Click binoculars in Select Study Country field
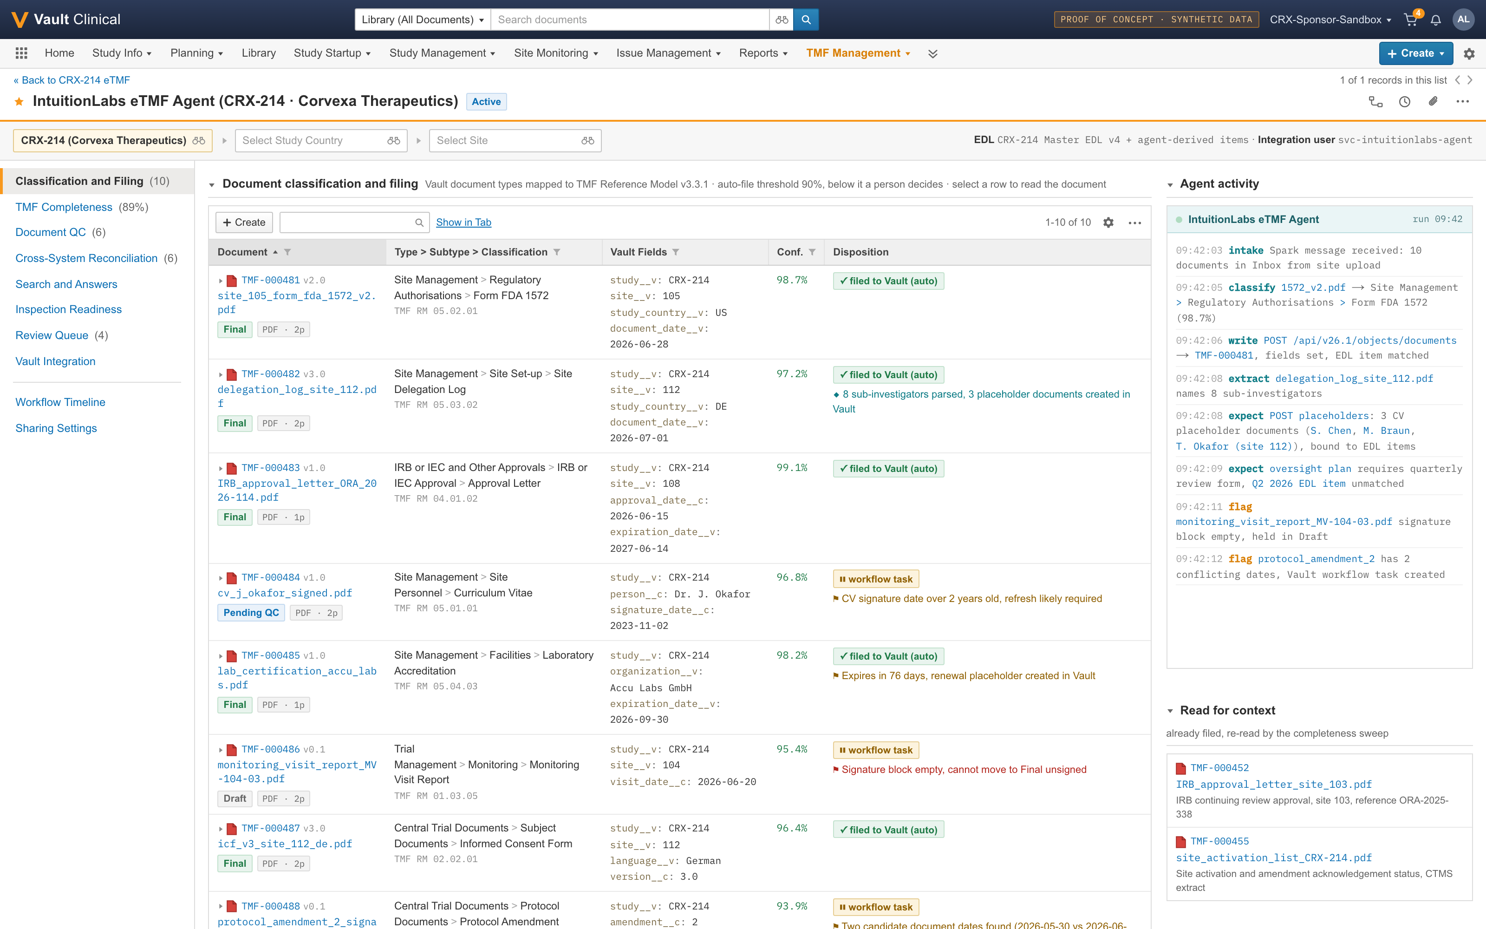This screenshot has height=929, width=1486. pyautogui.click(x=394, y=141)
